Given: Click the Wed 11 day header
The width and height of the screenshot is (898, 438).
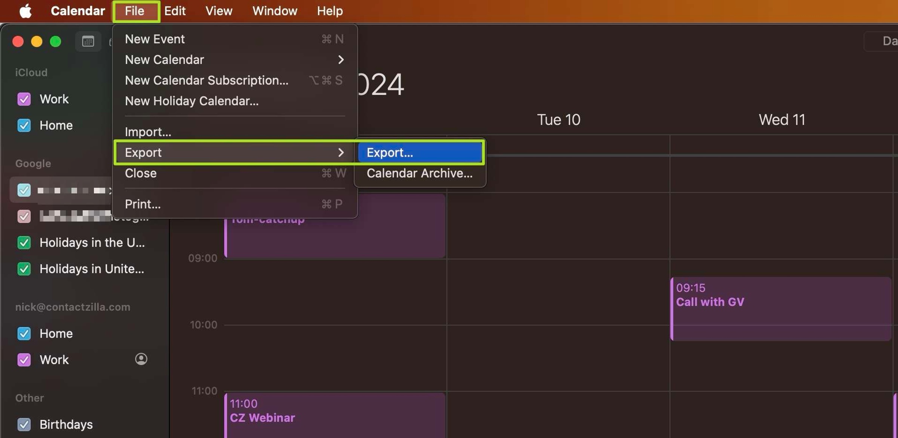Looking at the screenshot, I should click(782, 120).
